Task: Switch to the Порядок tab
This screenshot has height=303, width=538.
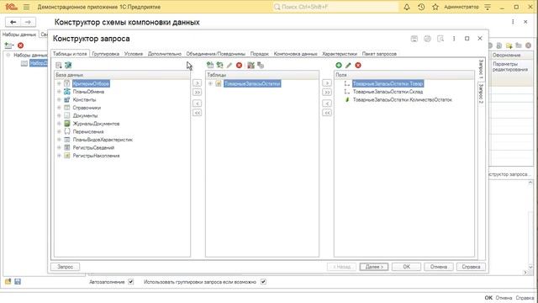Action: point(260,54)
